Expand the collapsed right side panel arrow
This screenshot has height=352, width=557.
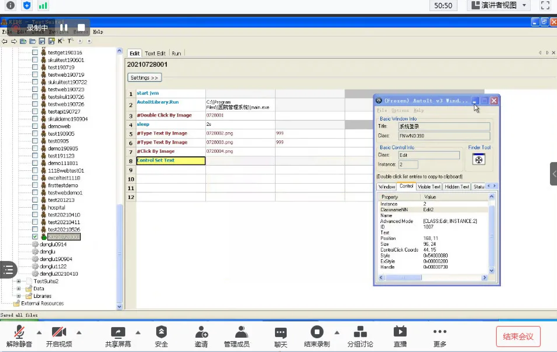pyautogui.click(x=553, y=174)
